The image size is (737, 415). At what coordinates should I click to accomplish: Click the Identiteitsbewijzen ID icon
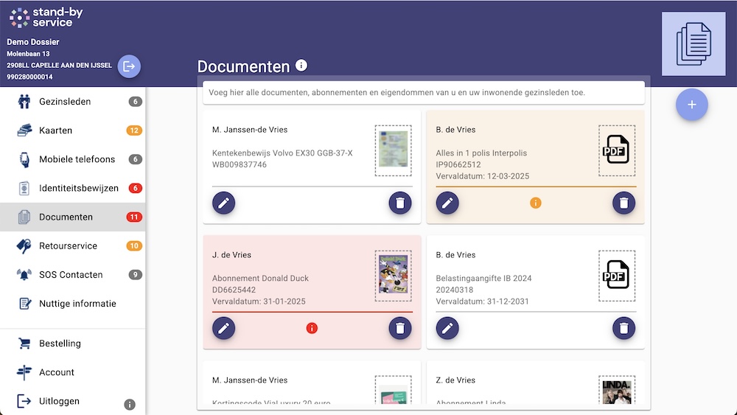pos(24,188)
